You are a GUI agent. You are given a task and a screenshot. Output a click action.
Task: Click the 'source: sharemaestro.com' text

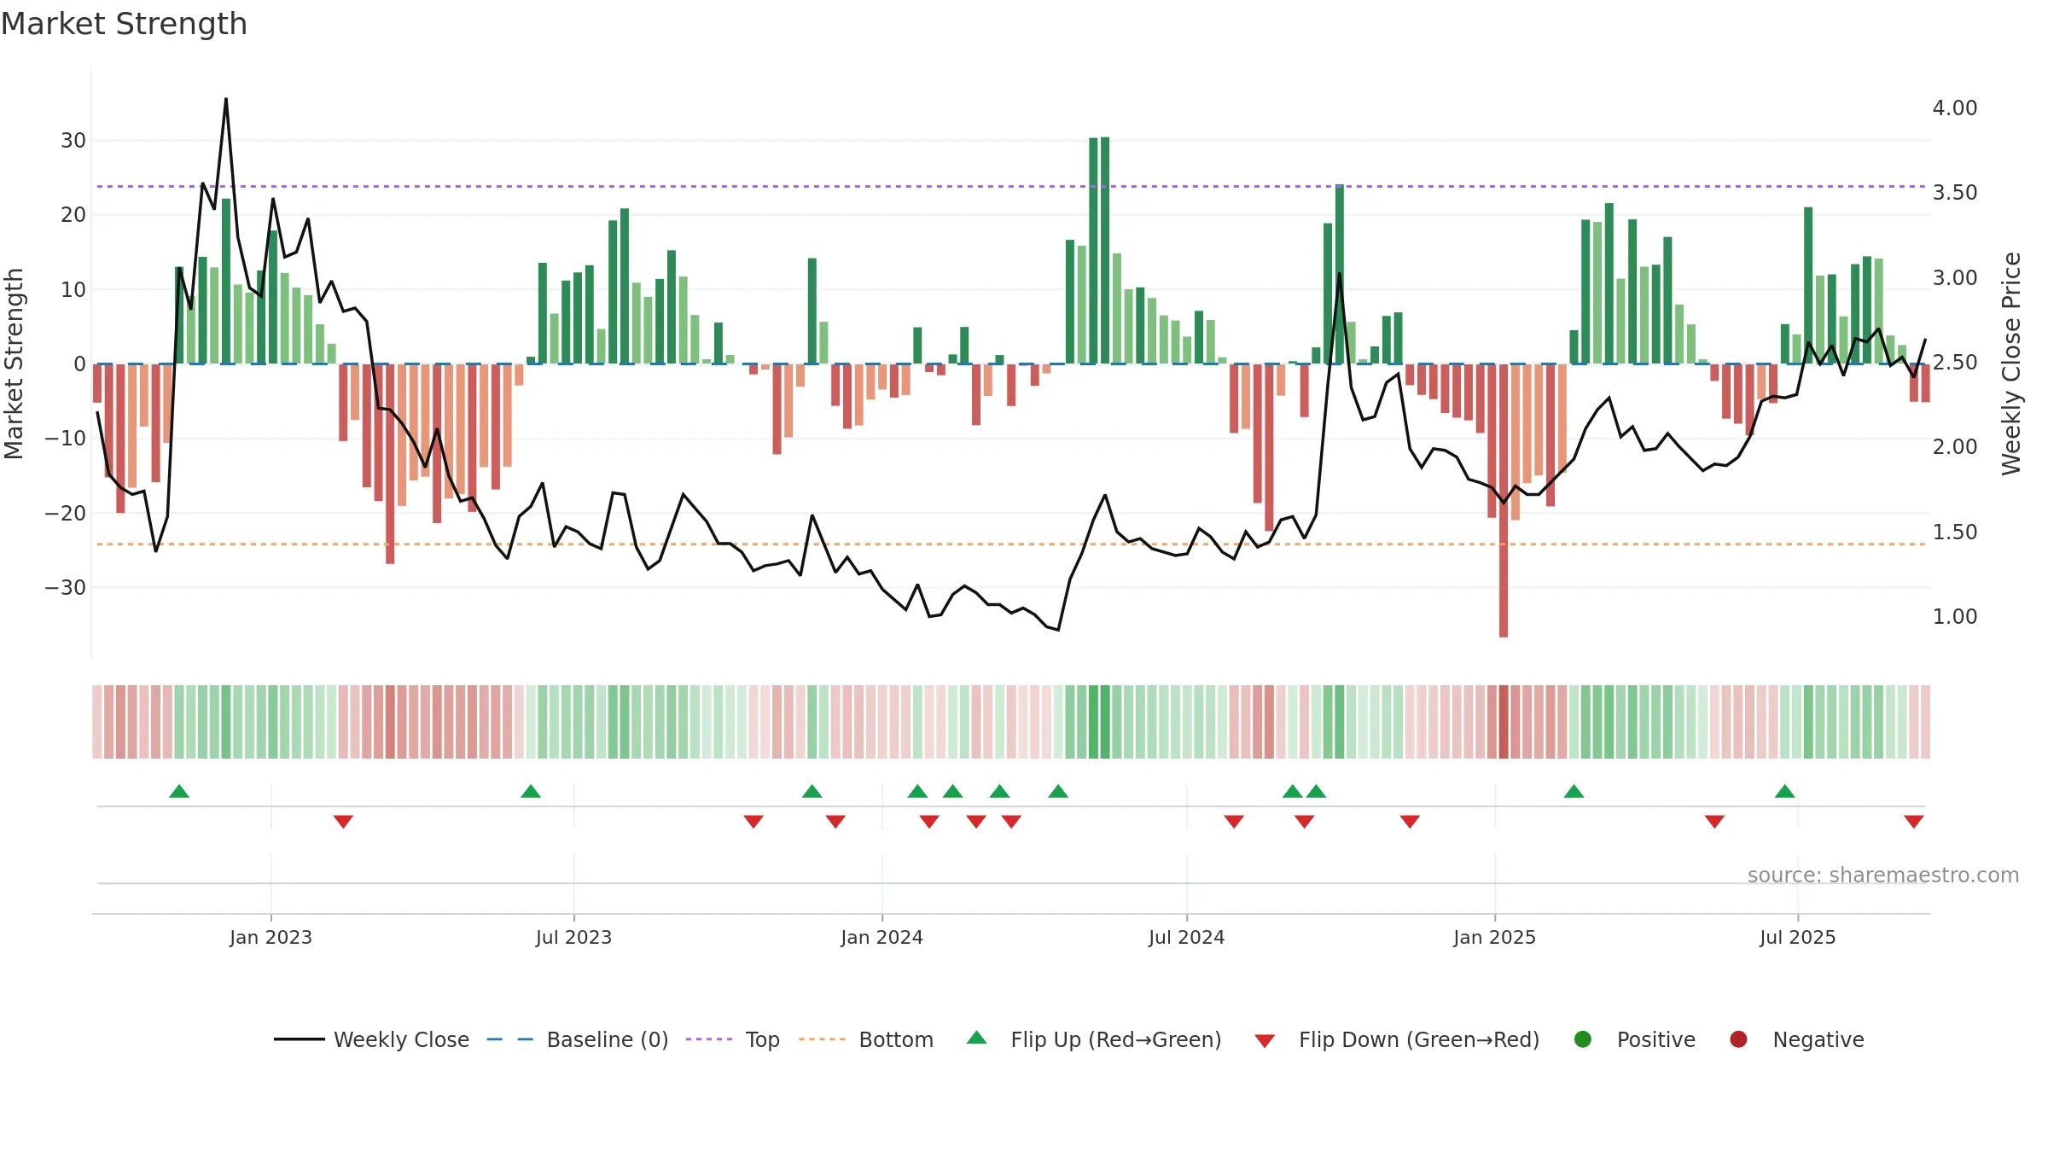(x=1883, y=875)
